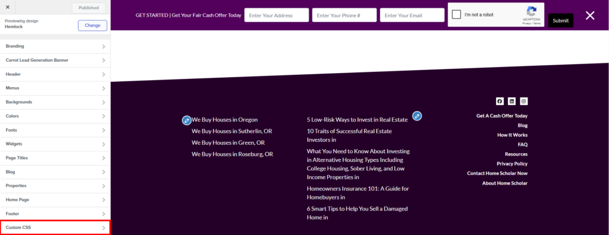Open the Colors section
The width and height of the screenshot is (609, 235).
click(55, 116)
